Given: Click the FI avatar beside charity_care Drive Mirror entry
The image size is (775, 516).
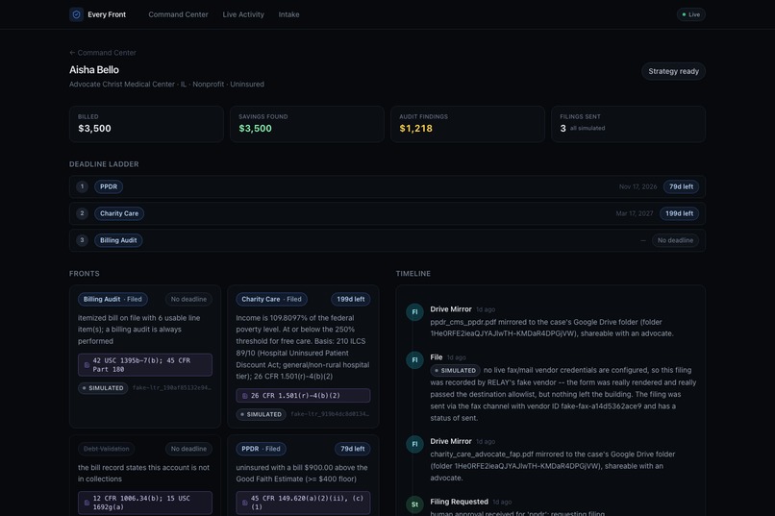Looking at the screenshot, I should [414, 444].
